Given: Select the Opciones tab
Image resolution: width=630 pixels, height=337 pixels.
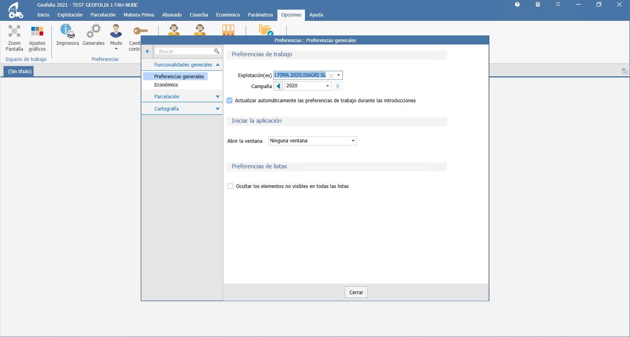Looking at the screenshot, I should pos(291,15).
